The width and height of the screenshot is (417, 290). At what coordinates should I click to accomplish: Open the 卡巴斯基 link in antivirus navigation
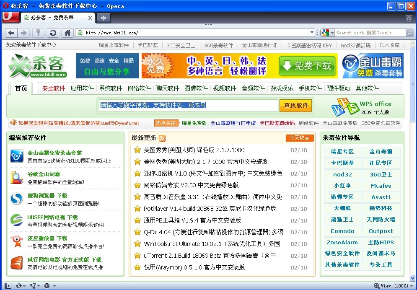click(342, 163)
